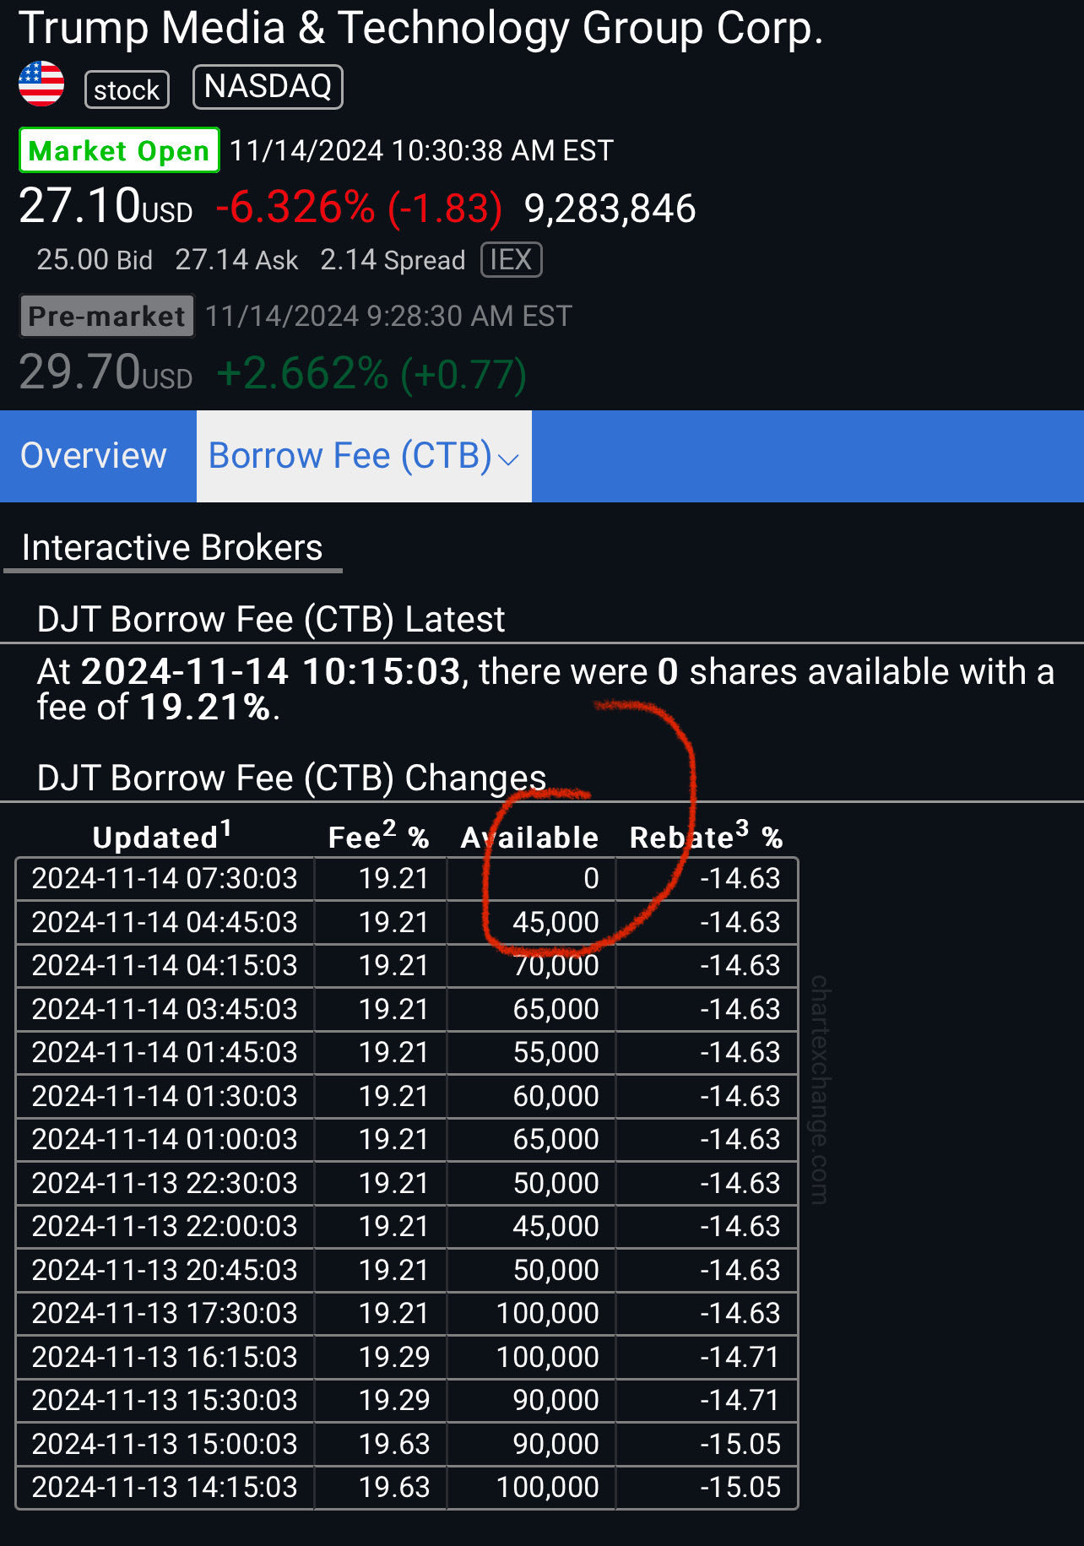Click the Pre-market status badge
1084x1546 pixels.
106,316
